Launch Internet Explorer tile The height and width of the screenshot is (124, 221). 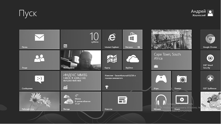112,39
